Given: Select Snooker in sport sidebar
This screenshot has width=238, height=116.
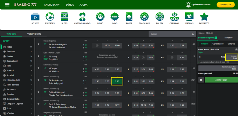Looking at the screenshot, I should tap(17, 94).
